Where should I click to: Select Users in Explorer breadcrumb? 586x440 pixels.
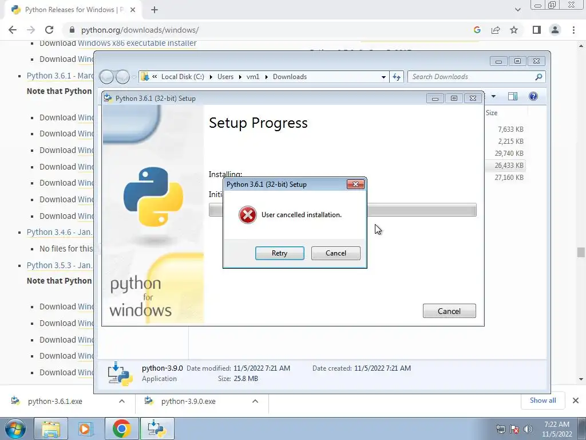tap(225, 77)
